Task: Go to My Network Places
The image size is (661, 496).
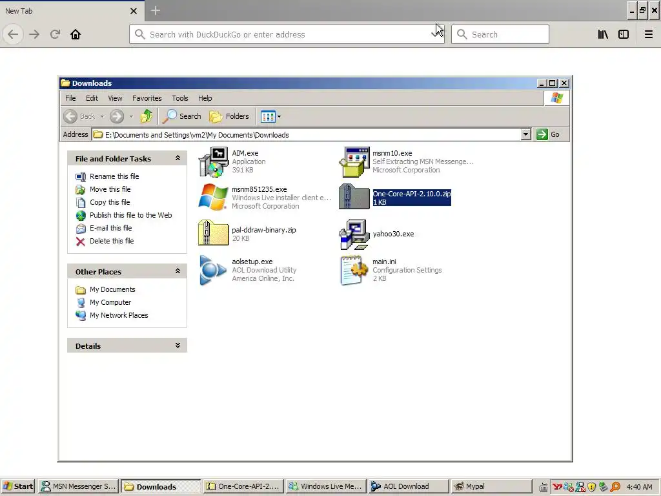Action: tap(112, 315)
